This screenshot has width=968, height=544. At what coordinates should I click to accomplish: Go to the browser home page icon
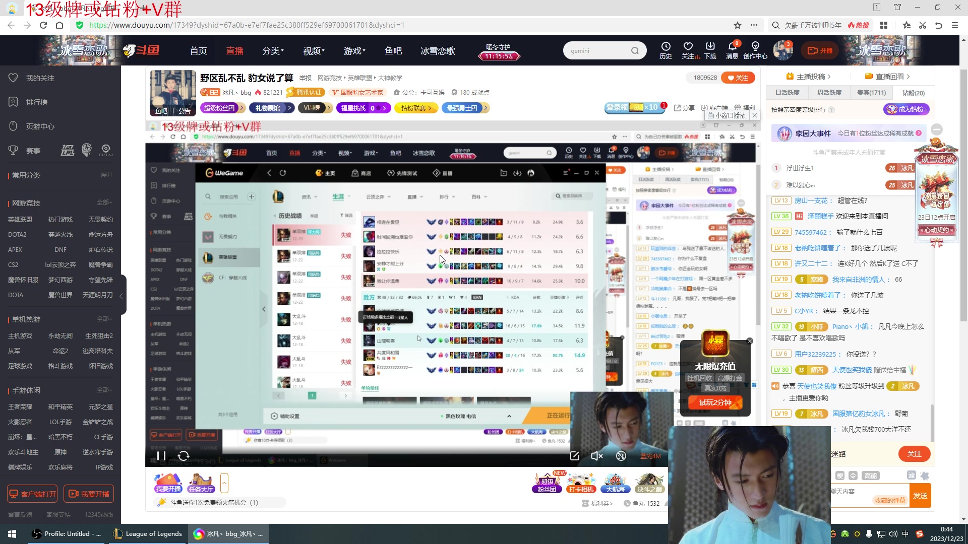click(x=59, y=25)
